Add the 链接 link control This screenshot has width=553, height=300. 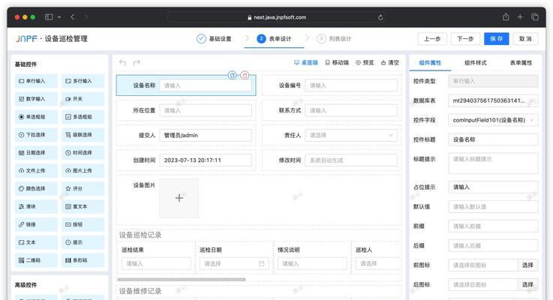(36, 224)
